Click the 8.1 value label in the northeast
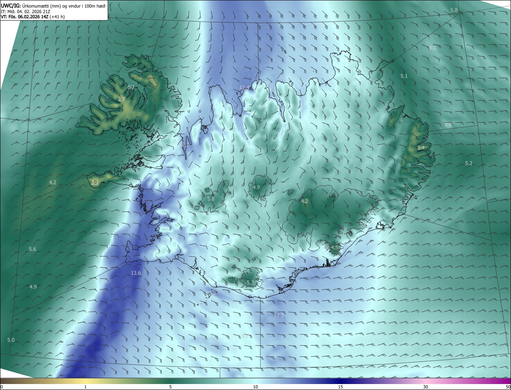 433,47
